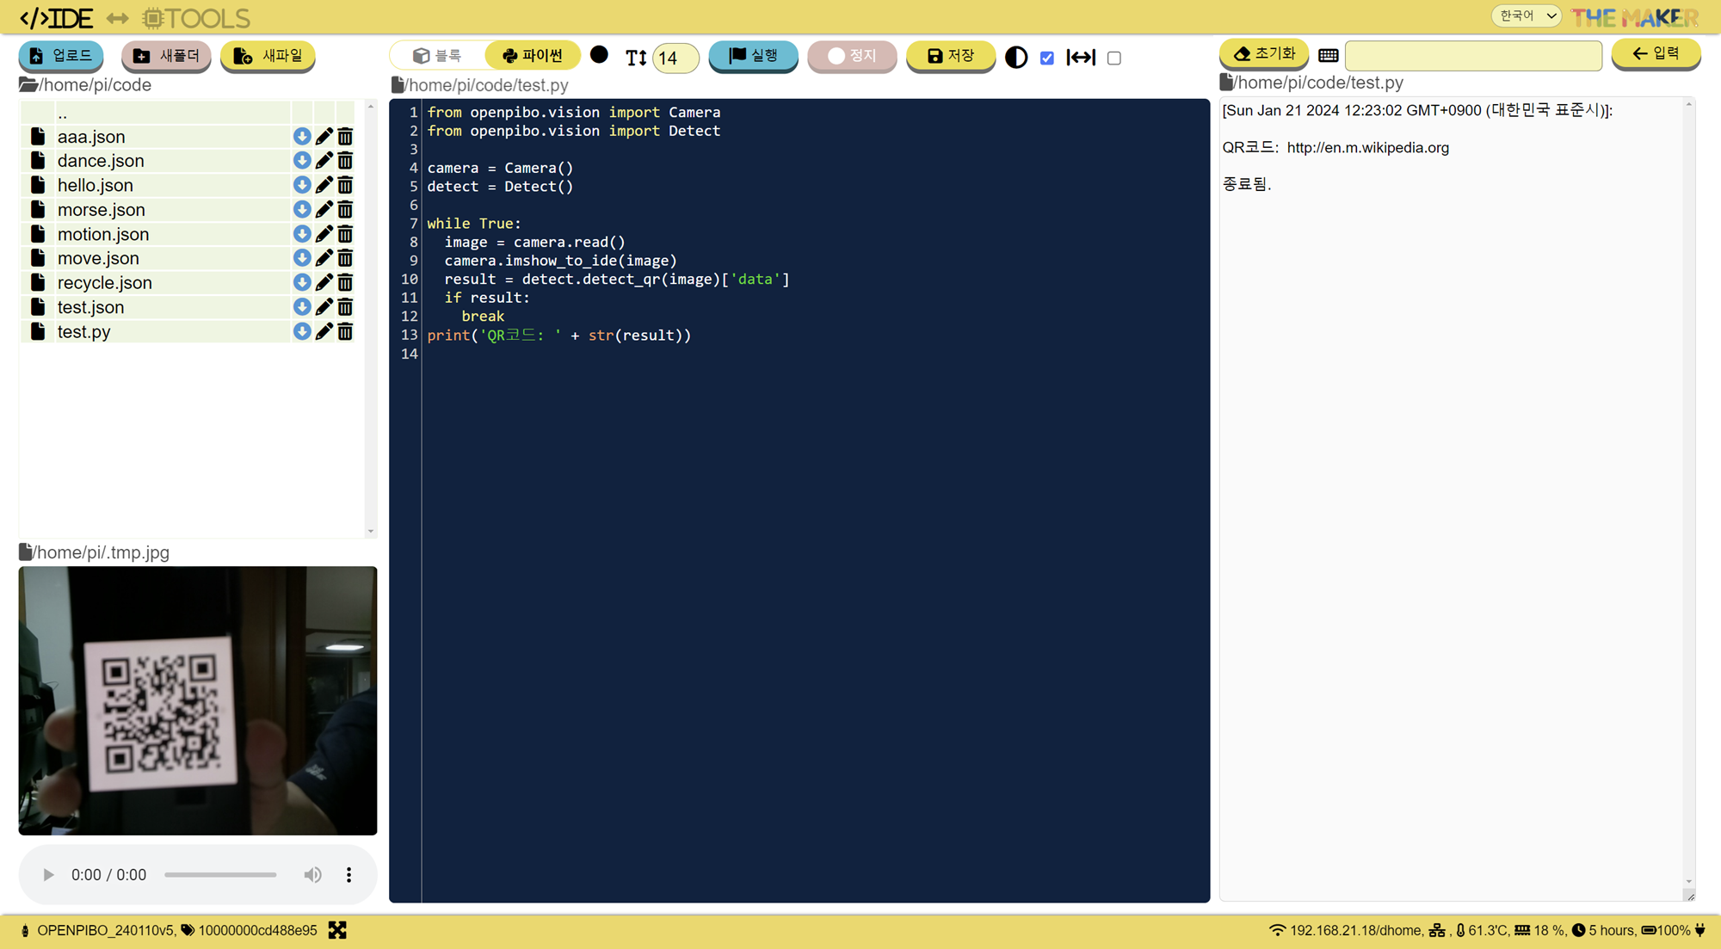Download the aaa.json file

(x=301, y=137)
